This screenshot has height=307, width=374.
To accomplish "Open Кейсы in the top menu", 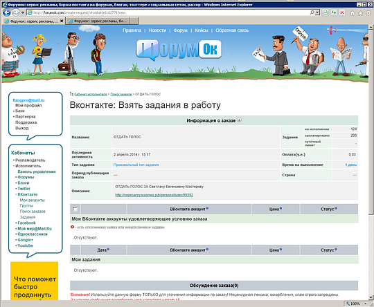I will [202, 30].
